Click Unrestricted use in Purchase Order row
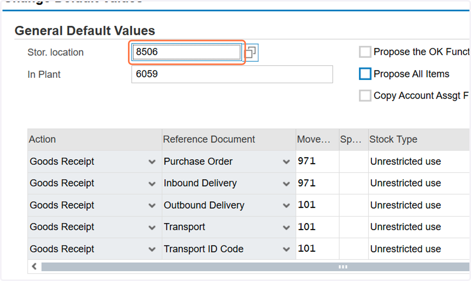Viewport: 471px width, 281px height. coord(405,162)
